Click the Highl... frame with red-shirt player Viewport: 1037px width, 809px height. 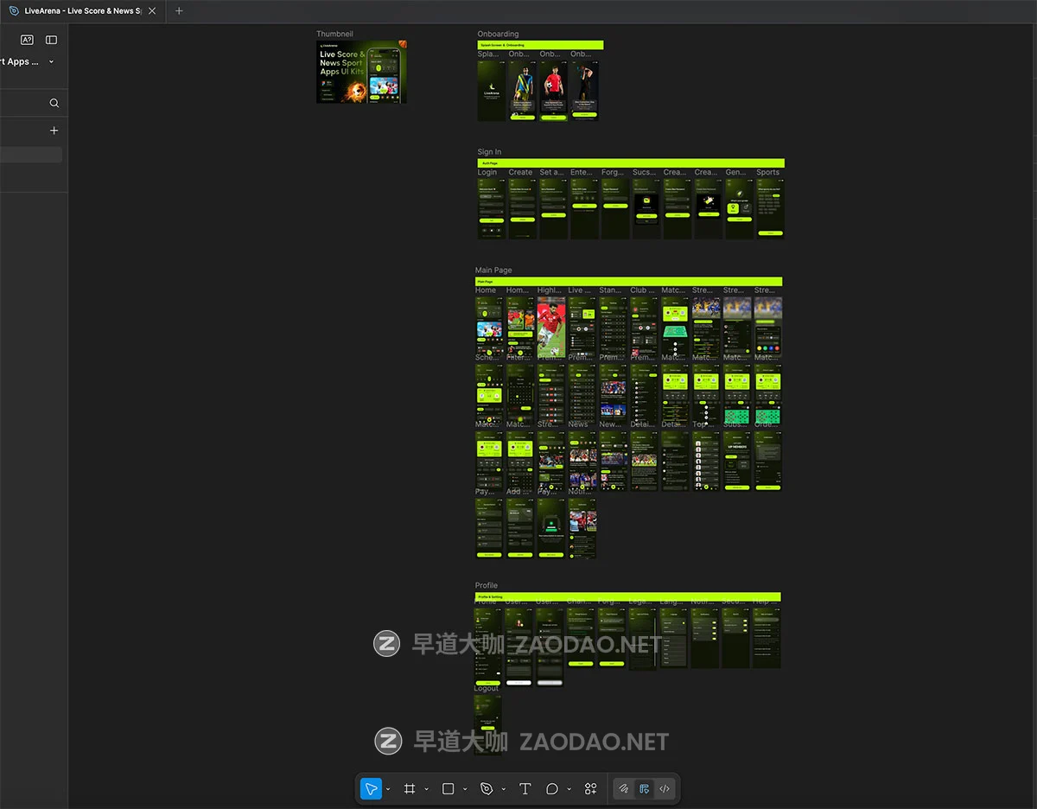point(550,327)
